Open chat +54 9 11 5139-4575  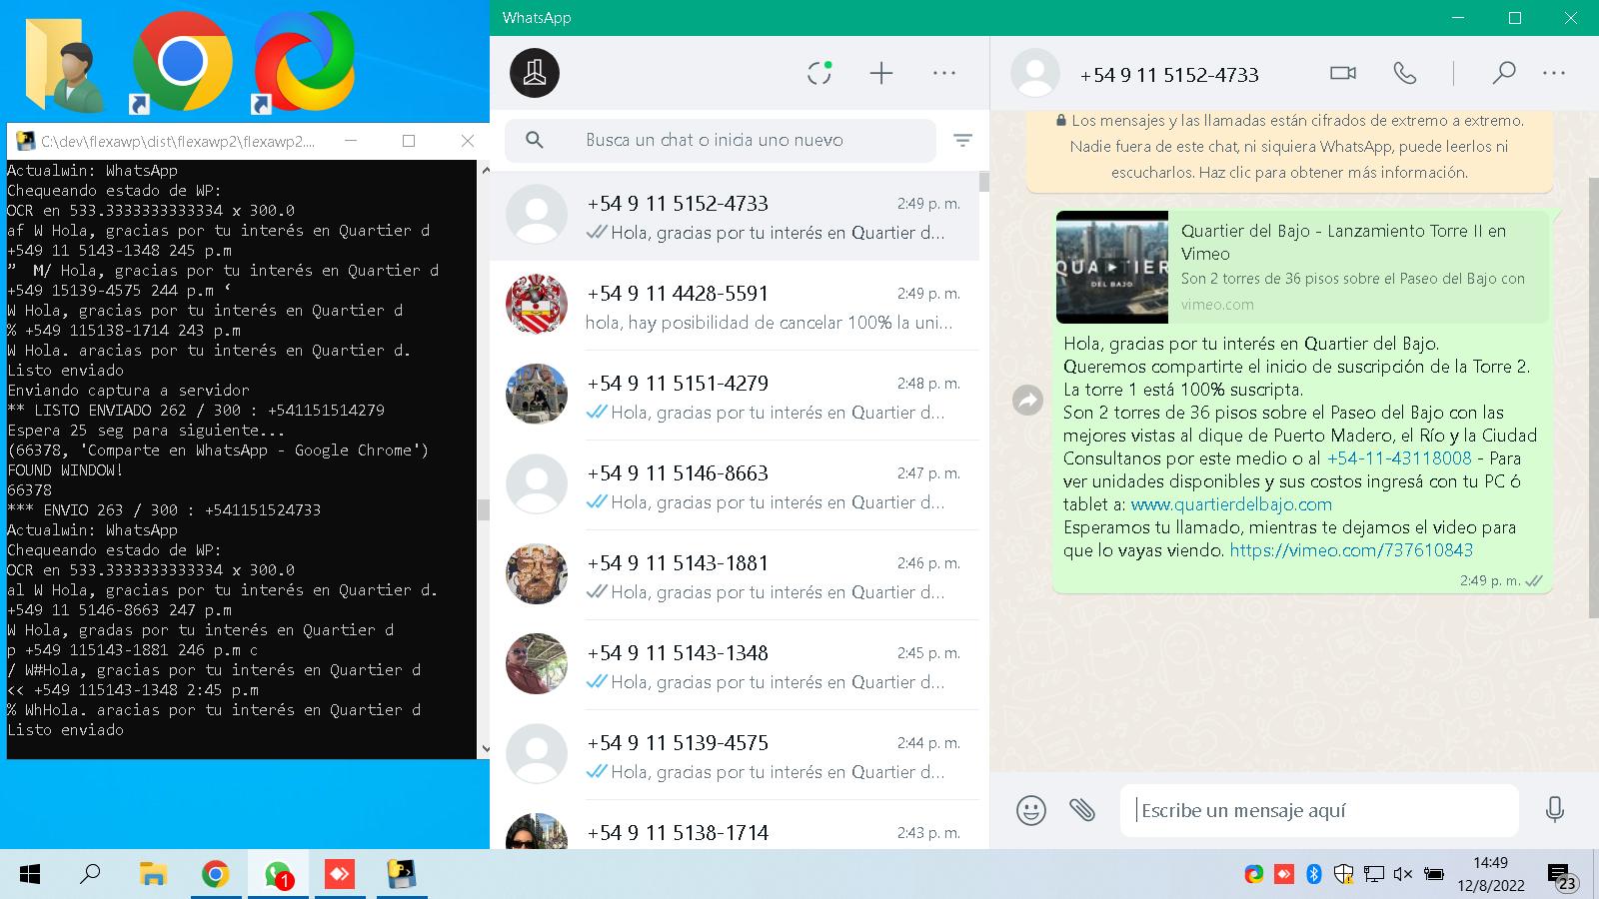coord(735,755)
